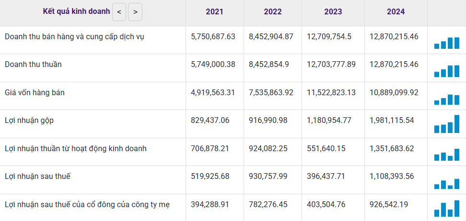Image resolution: width=466 pixels, height=221 pixels.
Task: Select value 8,452,904.87
Action: [271, 36]
